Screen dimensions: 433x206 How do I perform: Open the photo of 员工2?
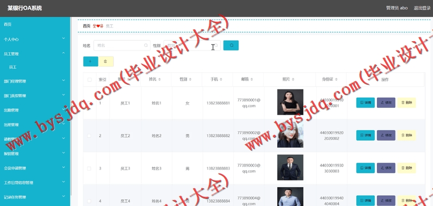point(290,135)
